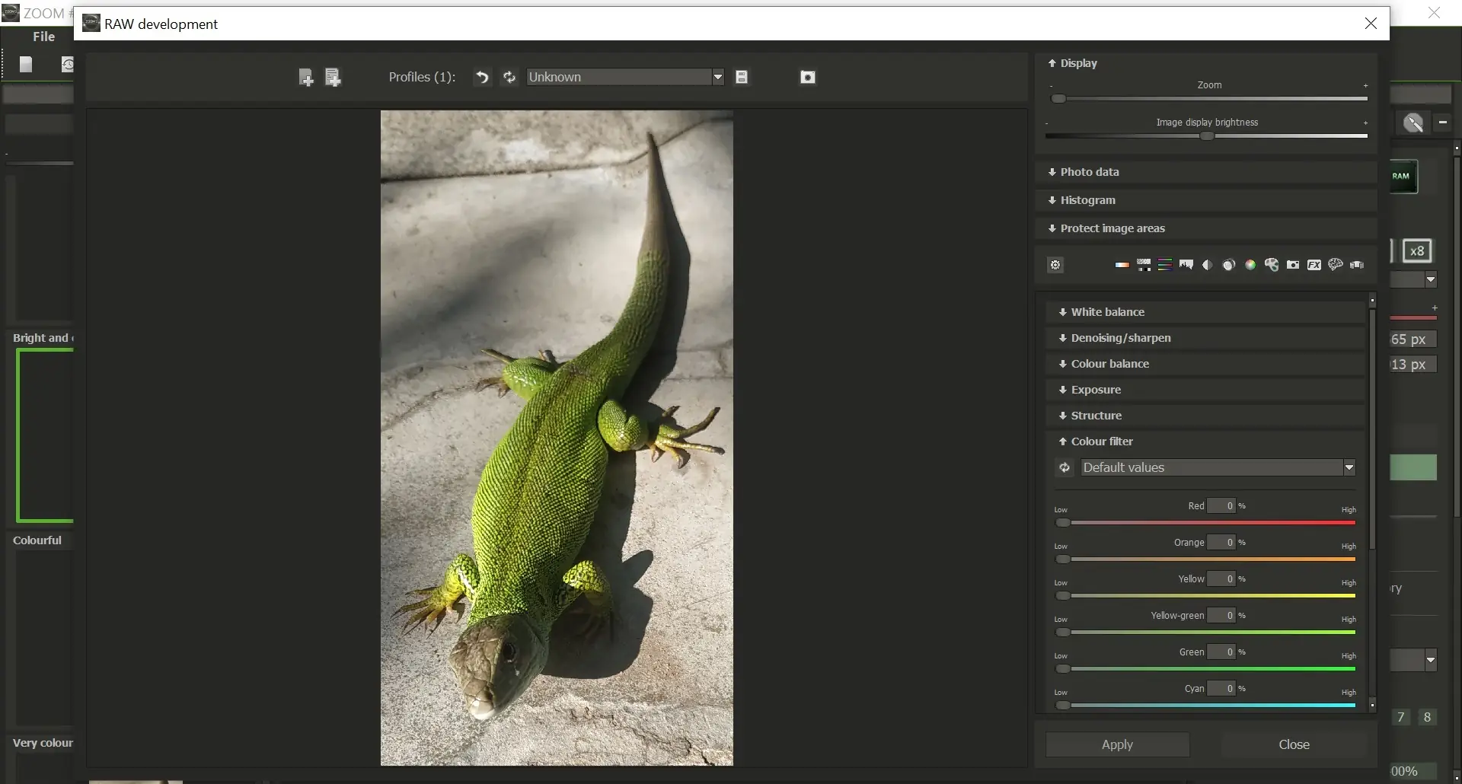Click the Red percentage value field
The image size is (1462, 784).
(x=1221, y=506)
